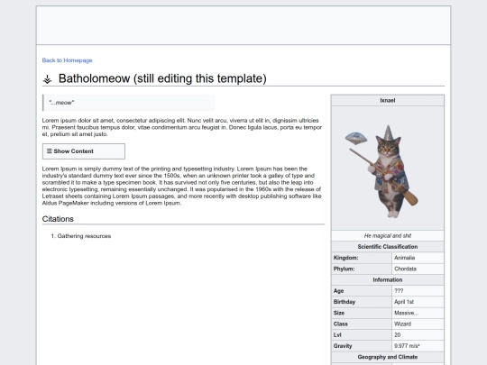Click the "...meow" quote block

tap(129, 103)
